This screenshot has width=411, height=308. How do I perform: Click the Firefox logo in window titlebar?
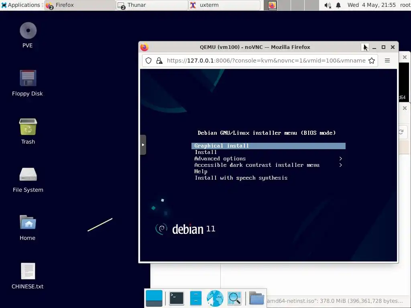pos(144,47)
